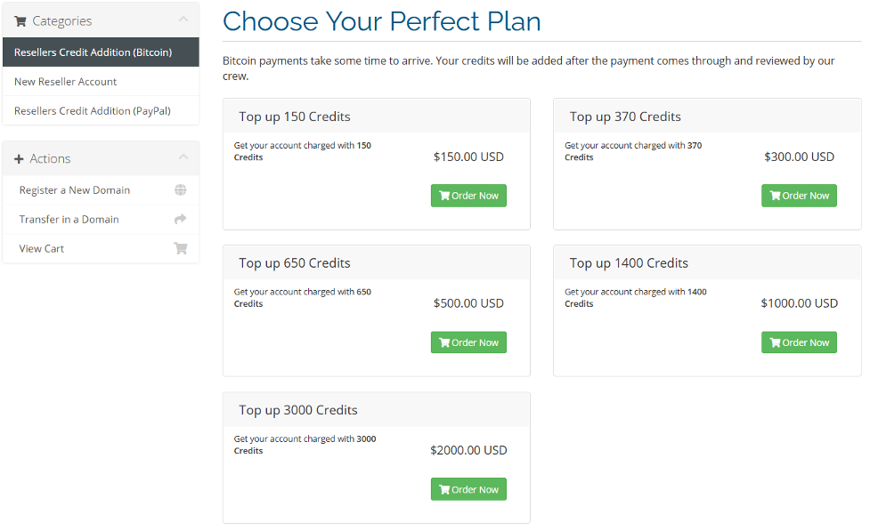Click cart icon in 150 Credits Order Now button
The height and width of the screenshot is (531, 870).
tap(444, 196)
